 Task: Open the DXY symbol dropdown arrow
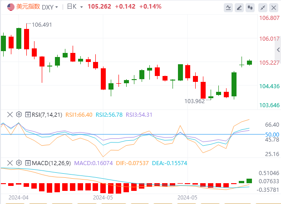[57, 7]
